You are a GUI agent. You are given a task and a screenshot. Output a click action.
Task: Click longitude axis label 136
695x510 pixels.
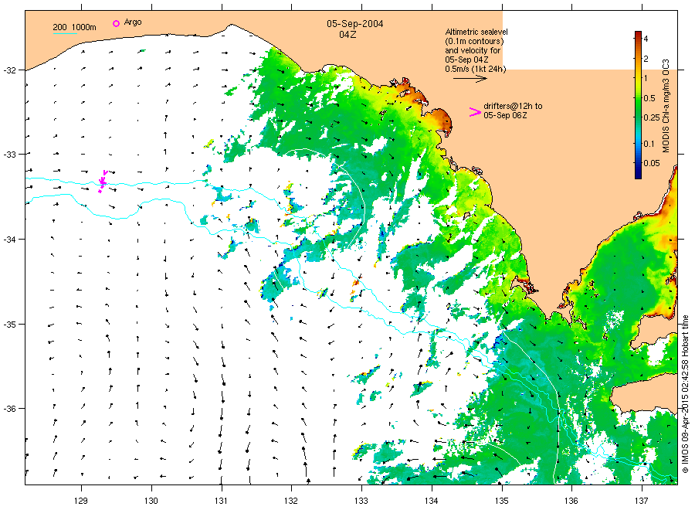571,501
